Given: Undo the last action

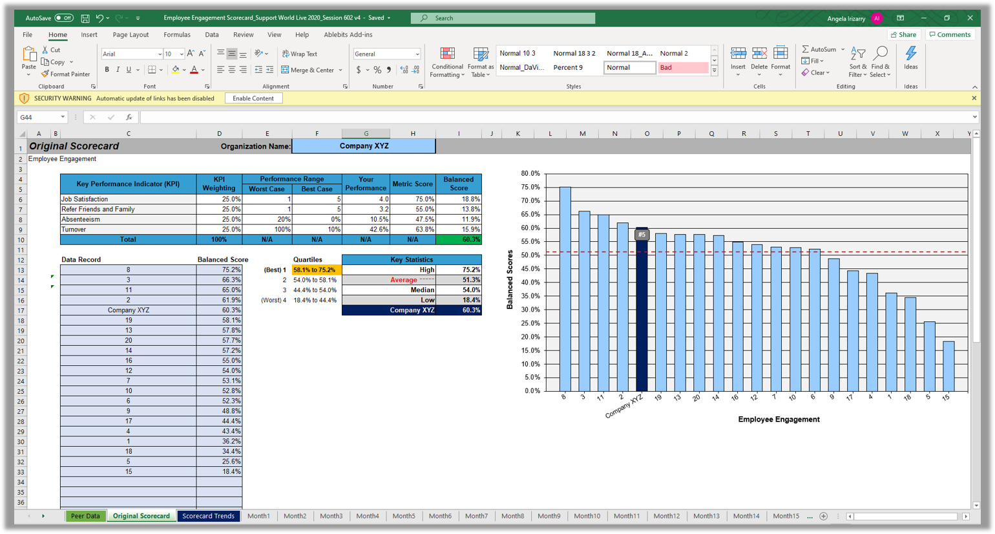Looking at the screenshot, I should [x=99, y=18].
